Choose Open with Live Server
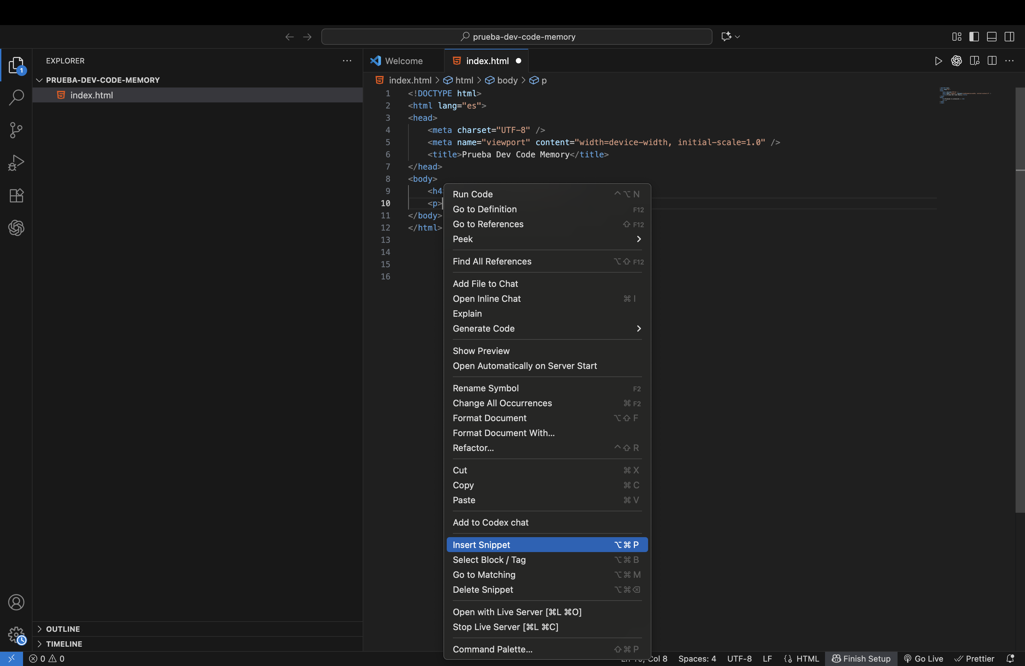Viewport: 1025px width, 666px height. [547, 612]
